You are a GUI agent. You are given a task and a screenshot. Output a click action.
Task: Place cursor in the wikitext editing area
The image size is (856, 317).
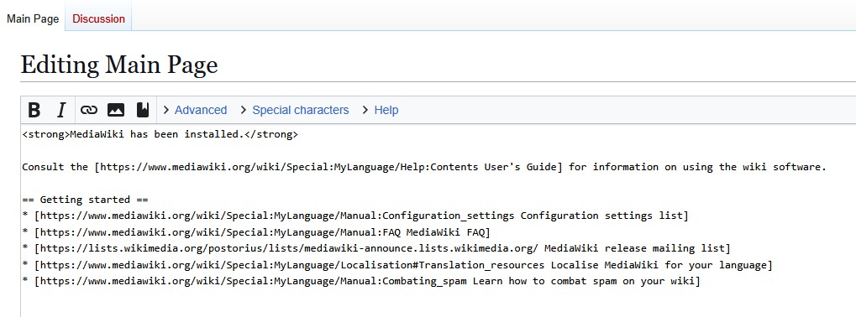tap(439, 221)
